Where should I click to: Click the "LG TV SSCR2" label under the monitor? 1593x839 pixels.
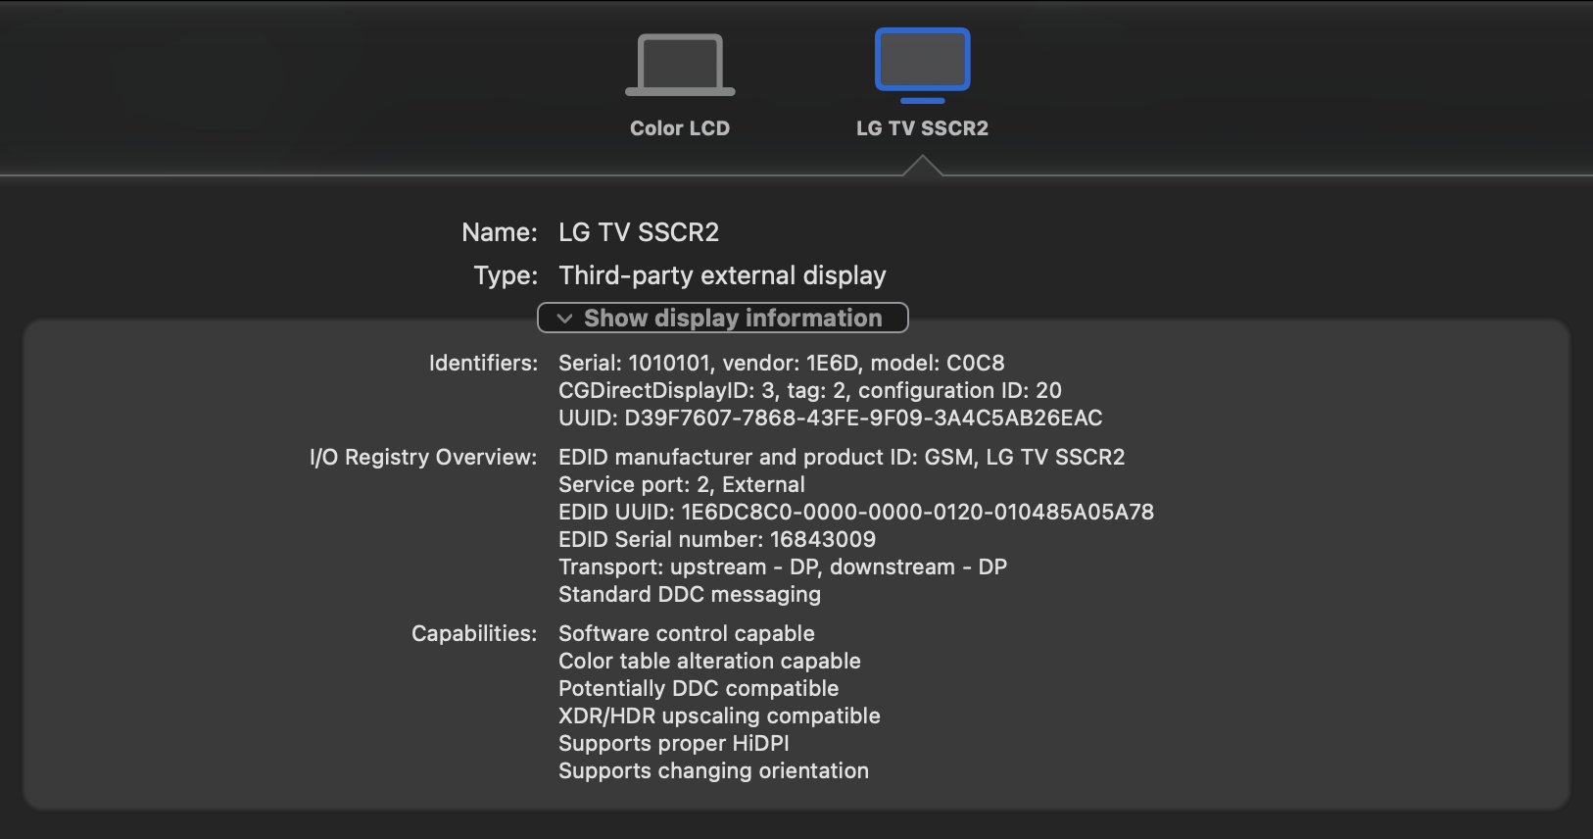tap(922, 128)
